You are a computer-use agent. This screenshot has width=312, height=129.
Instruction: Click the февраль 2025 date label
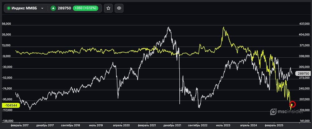tap(274, 126)
